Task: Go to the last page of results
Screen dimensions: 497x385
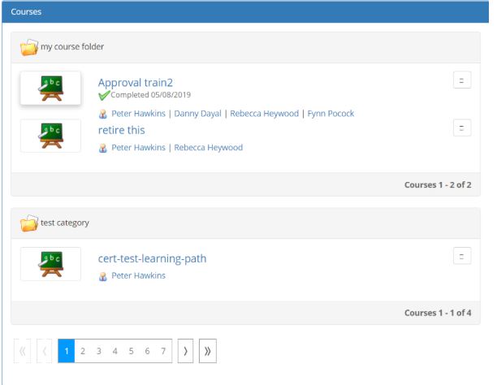Action: tap(208, 351)
